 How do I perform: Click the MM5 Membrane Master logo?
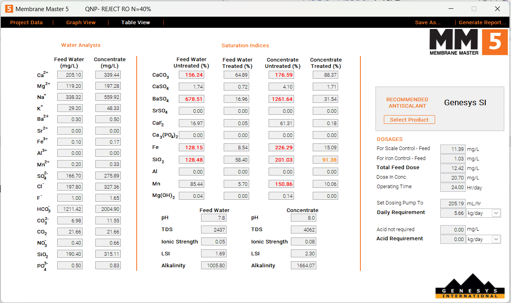468,42
